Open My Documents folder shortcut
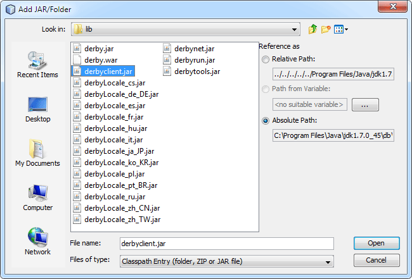The height and width of the screenshot is (279, 412). click(38, 153)
